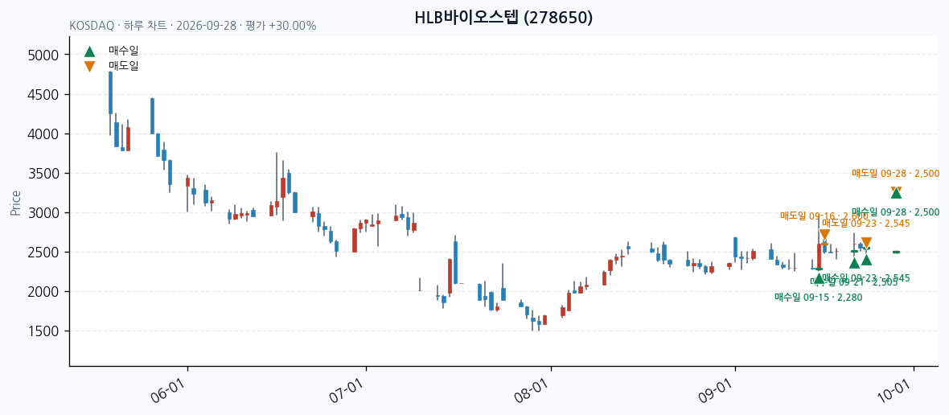Click the 3500 y-axis tick label
This screenshot has height=415, width=949.
click(43, 174)
